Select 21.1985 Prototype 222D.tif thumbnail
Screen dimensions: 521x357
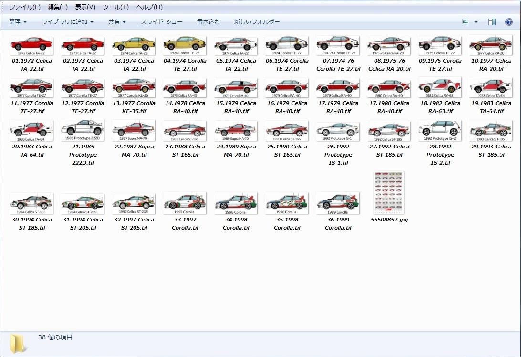click(83, 131)
